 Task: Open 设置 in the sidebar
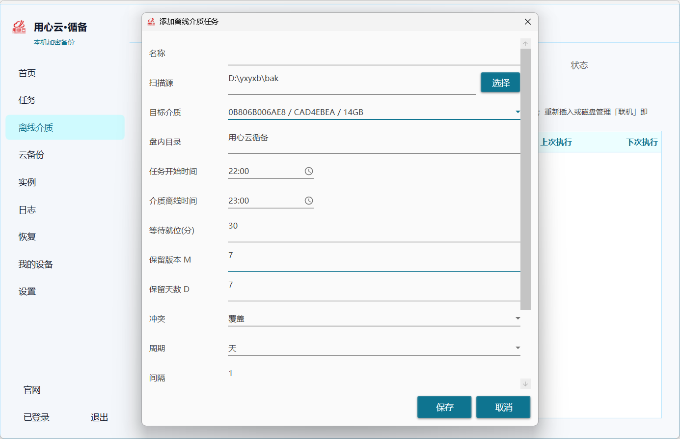point(65,292)
